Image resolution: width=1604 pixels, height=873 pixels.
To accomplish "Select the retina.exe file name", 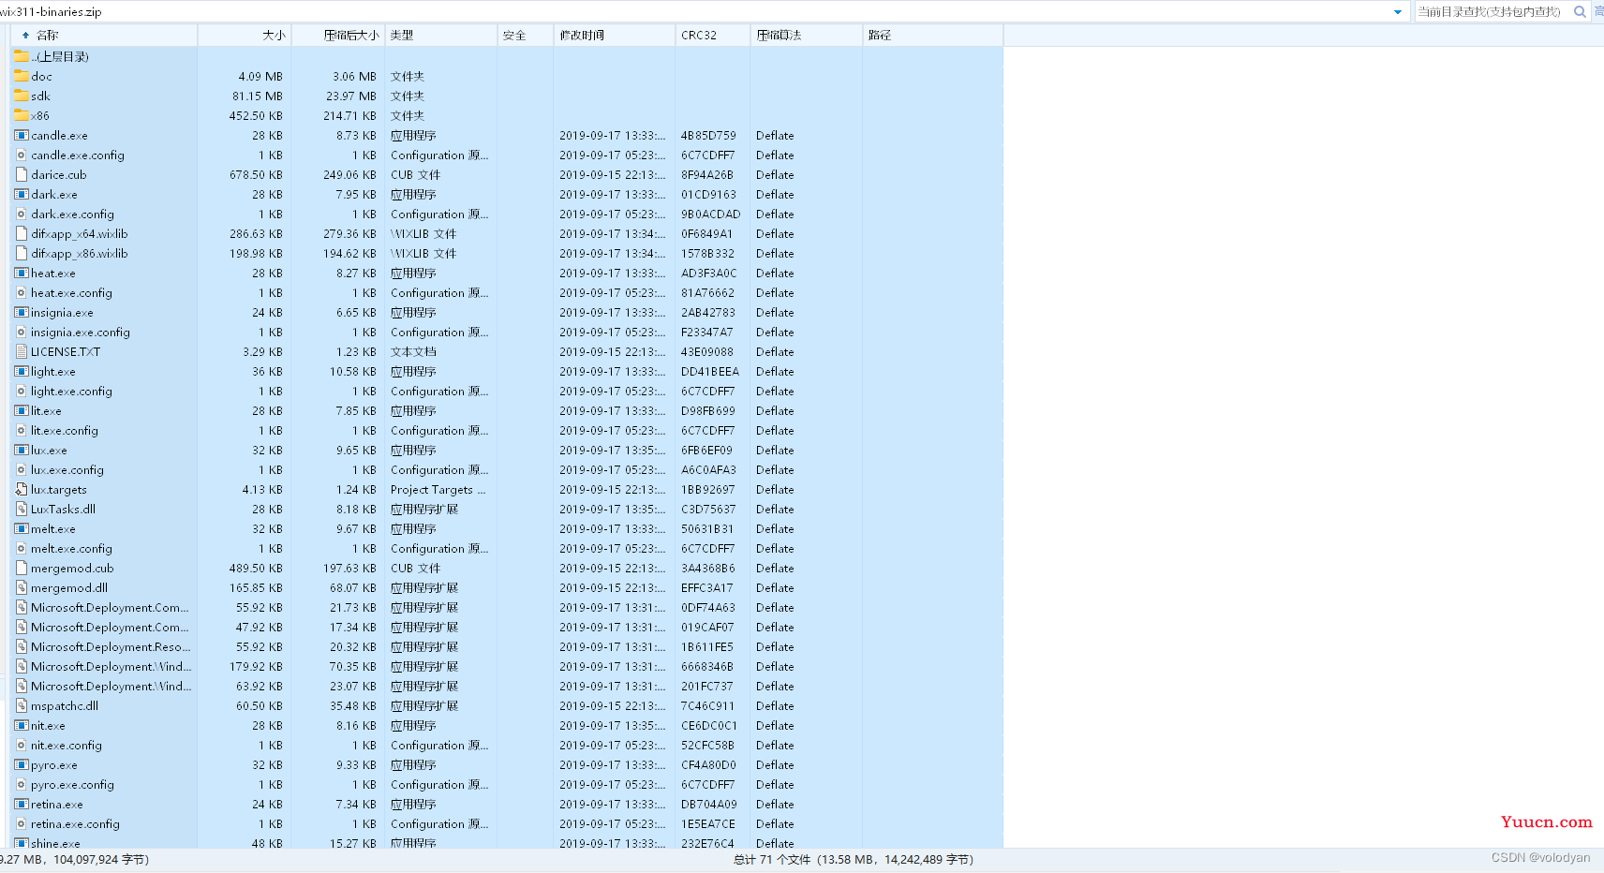I will (x=57, y=804).
